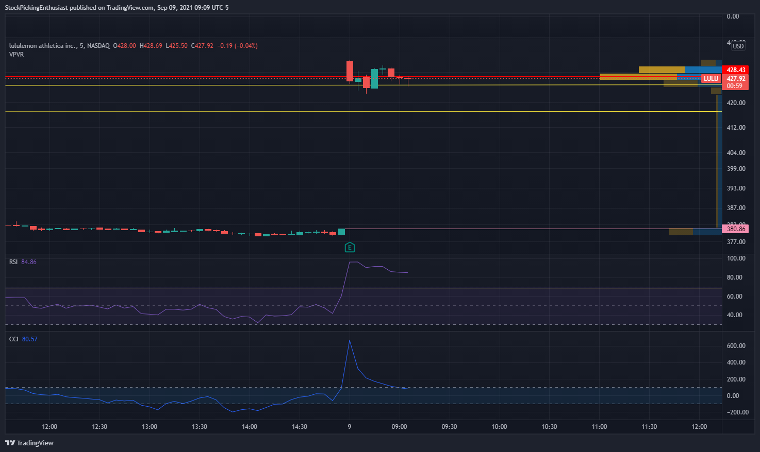Click the 09:00 time axis label
The image size is (760, 452).
(x=400, y=427)
